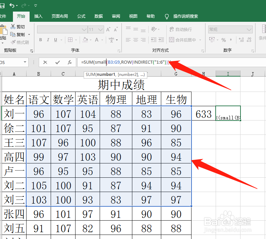Click the Undo arrow icon
266x239 pixels.
[12, 5]
